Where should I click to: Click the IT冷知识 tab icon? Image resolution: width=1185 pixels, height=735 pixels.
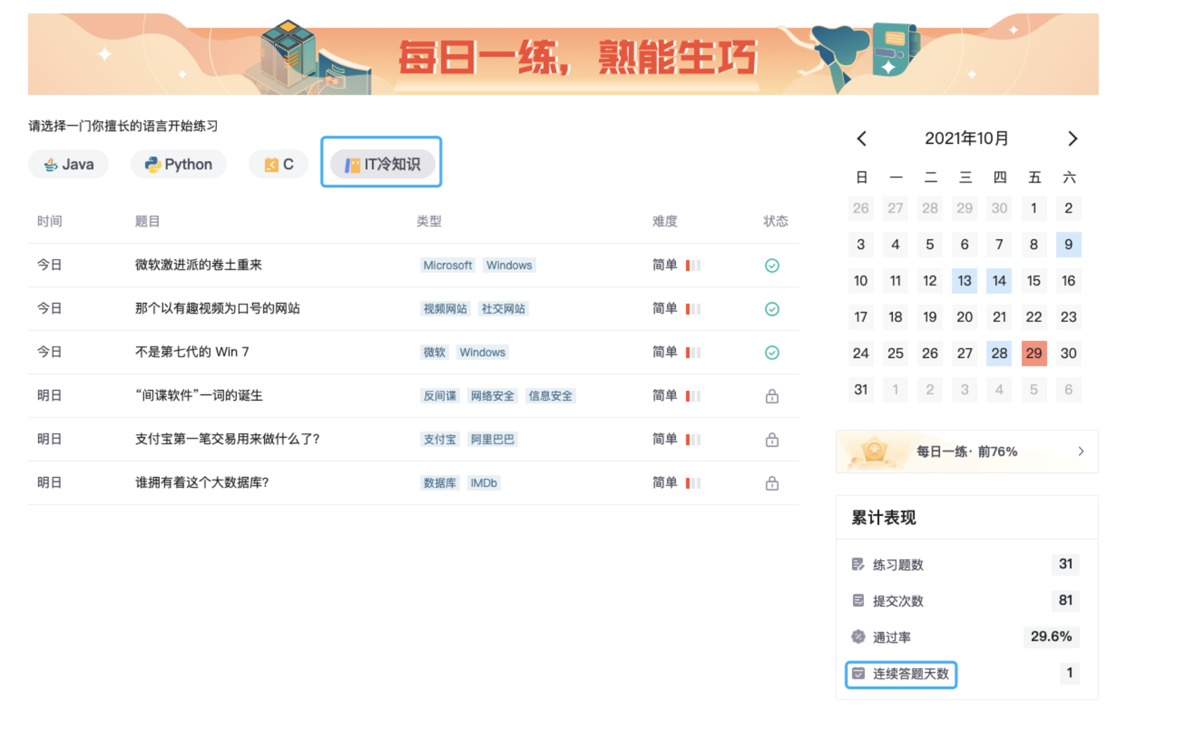coord(352,165)
